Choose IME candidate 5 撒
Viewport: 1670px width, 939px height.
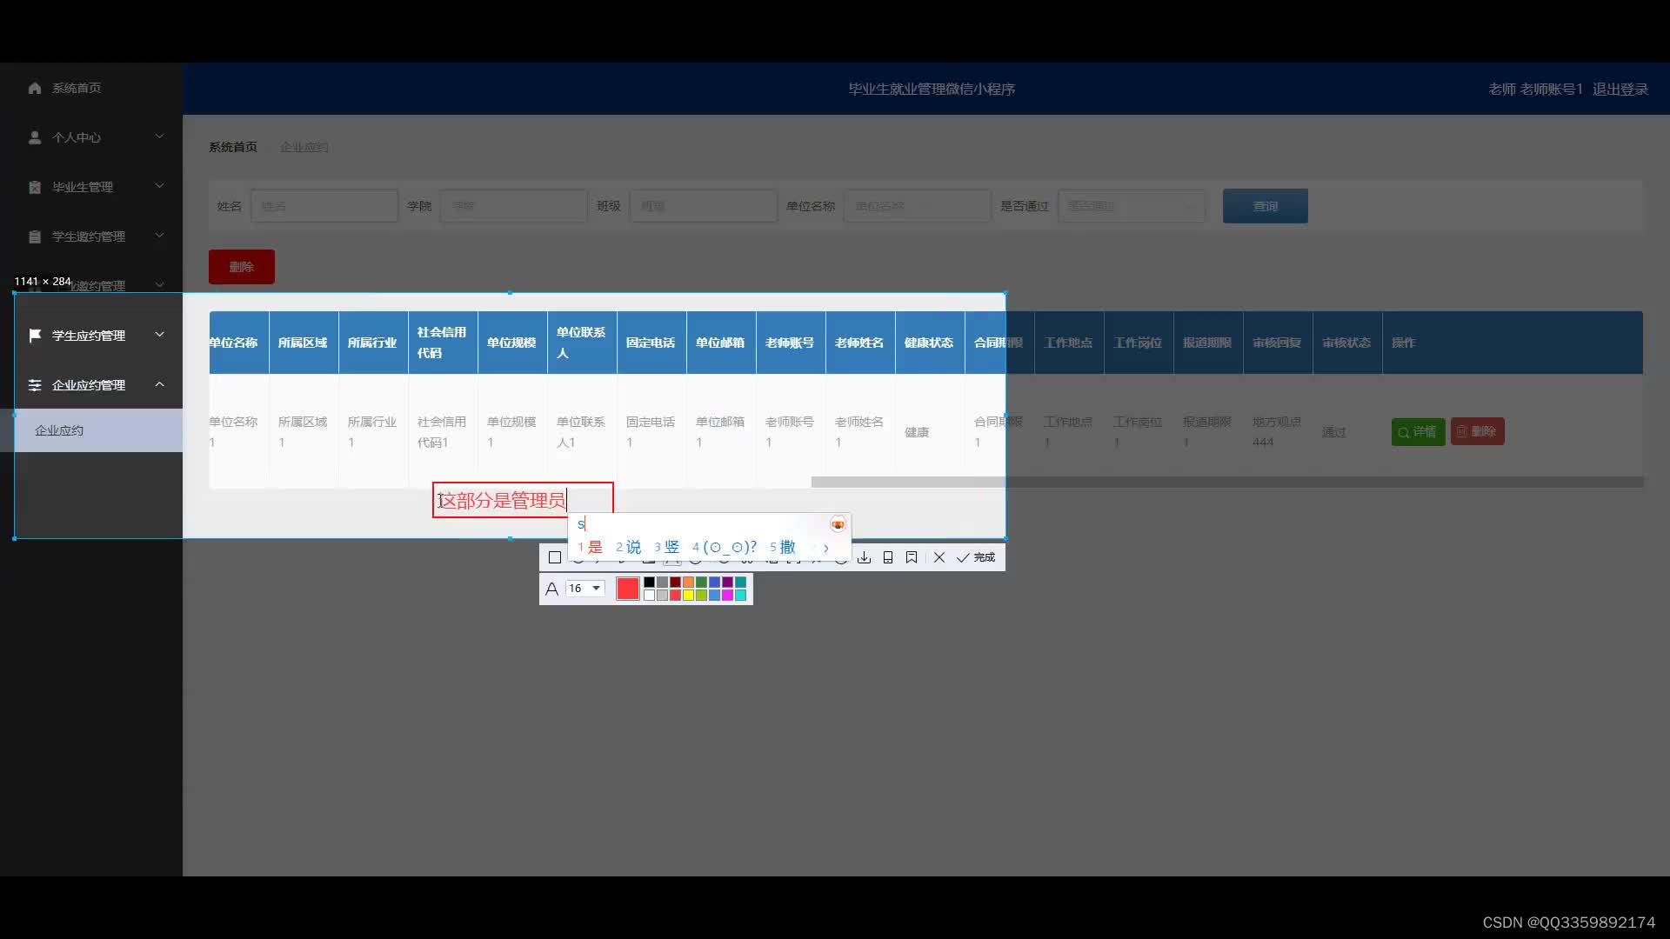(x=783, y=547)
